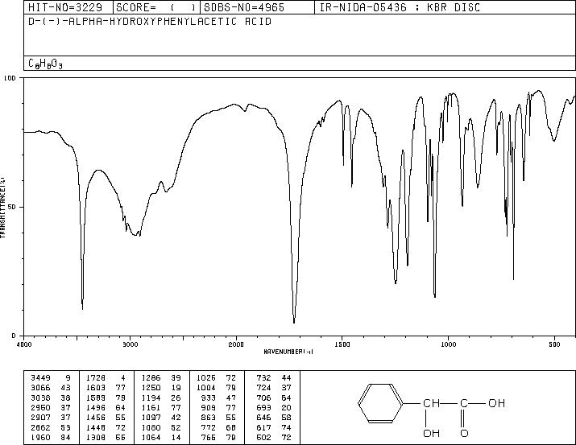Select the 3066 peak entry in table
576x445 pixels.
[51, 388]
